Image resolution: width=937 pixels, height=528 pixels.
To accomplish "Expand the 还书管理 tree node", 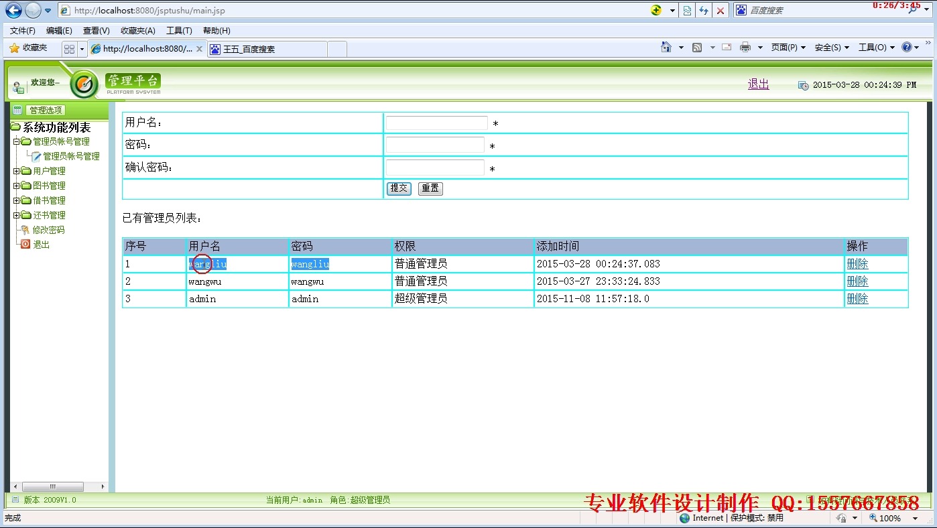I will click(x=16, y=215).
